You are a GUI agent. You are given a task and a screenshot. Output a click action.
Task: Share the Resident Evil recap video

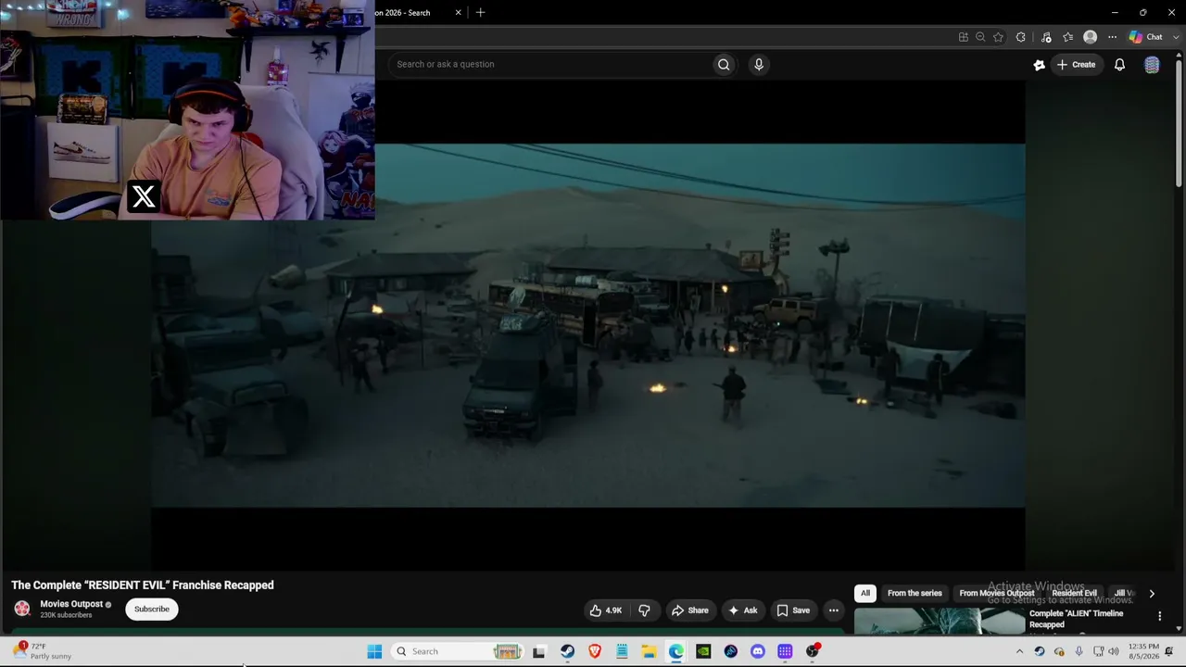point(690,610)
